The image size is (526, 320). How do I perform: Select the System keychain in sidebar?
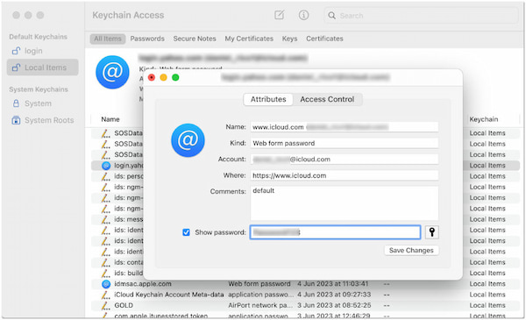32,103
